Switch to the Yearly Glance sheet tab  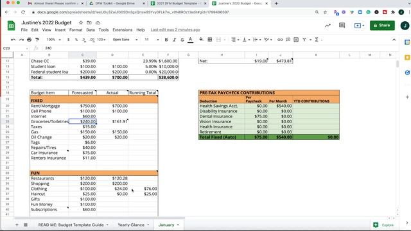[131, 225]
